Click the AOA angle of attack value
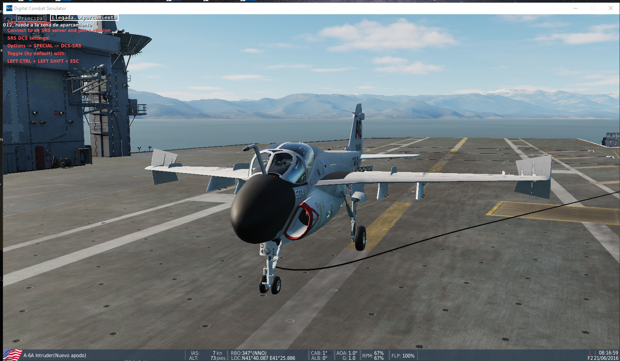Screen dimensions: 620x361 point(347,353)
